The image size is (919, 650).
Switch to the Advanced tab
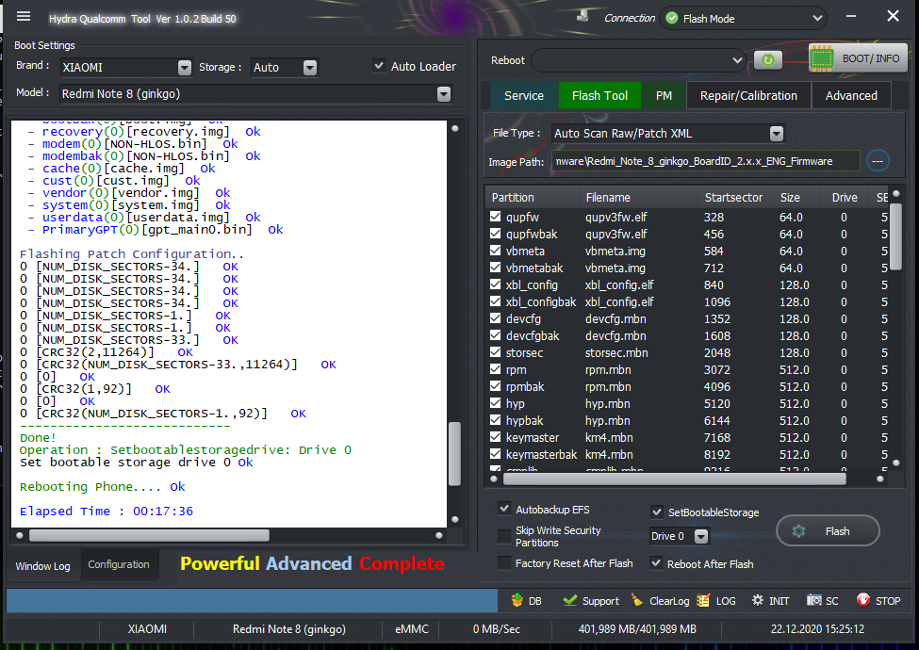pos(851,95)
